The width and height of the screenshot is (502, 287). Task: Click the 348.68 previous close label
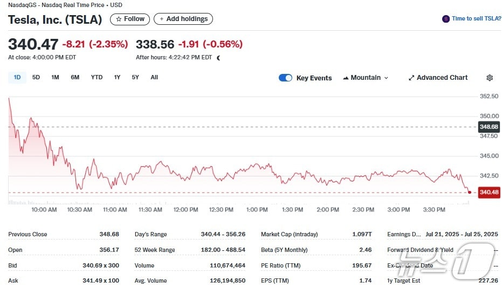[x=489, y=127]
